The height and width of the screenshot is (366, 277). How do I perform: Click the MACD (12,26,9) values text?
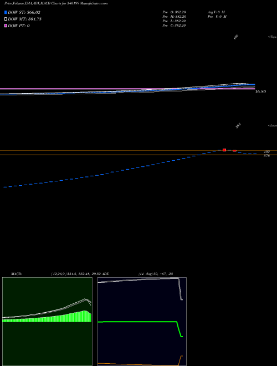tap(76, 274)
